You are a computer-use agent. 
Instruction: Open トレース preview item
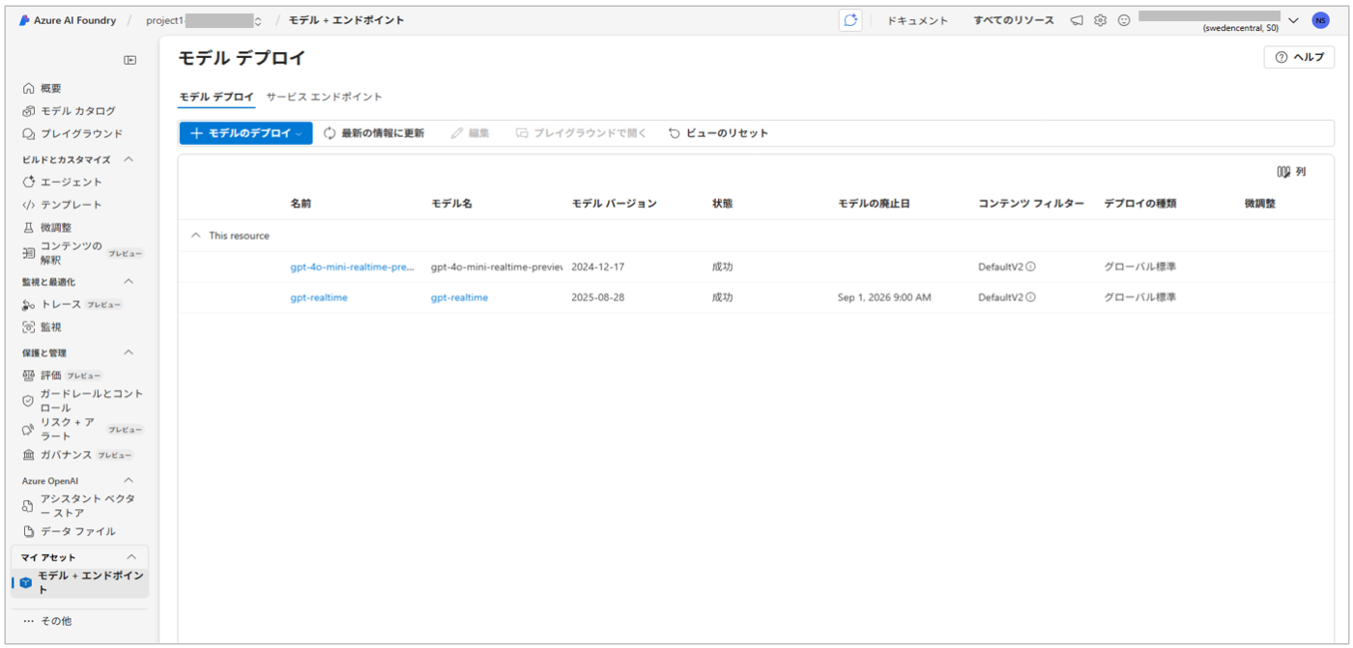(x=72, y=304)
